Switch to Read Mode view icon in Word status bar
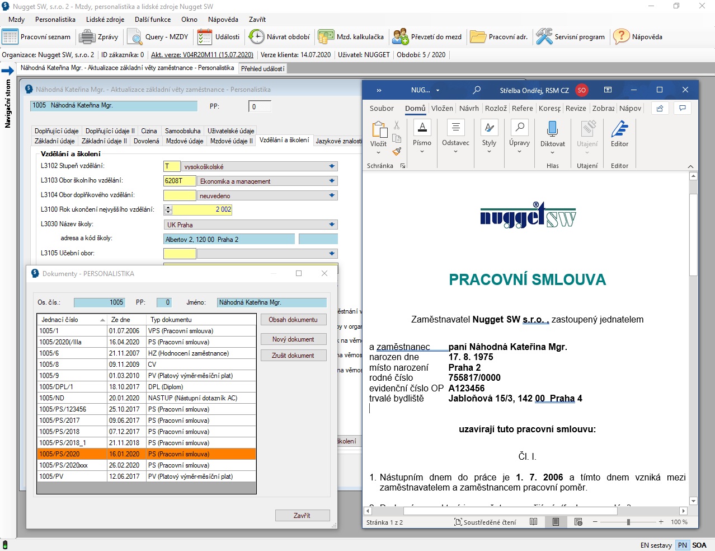Viewport: 715px width, 551px height. pyautogui.click(x=534, y=522)
